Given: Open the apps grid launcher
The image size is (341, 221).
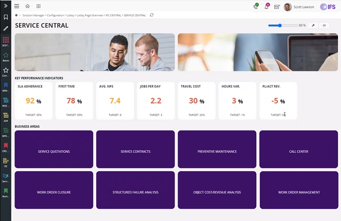Looking at the screenshot, I should (x=39, y=6).
